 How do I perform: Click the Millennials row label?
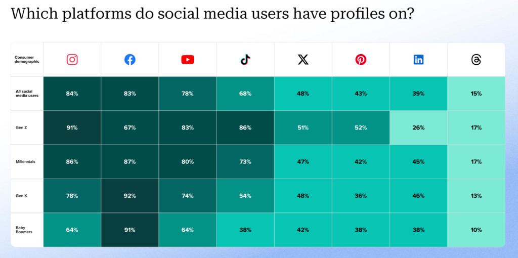[x=25, y=162]
